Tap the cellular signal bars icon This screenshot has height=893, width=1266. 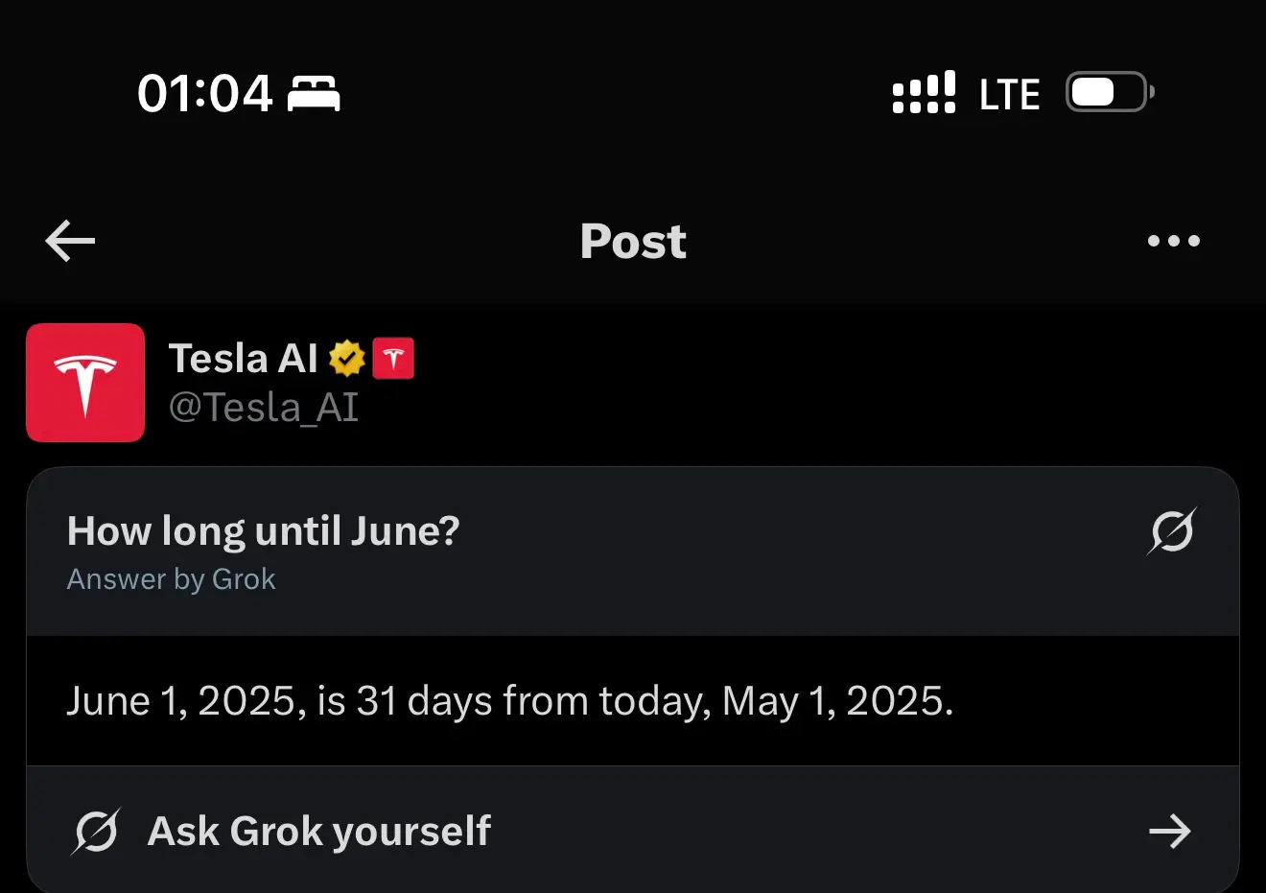[924, 92]
